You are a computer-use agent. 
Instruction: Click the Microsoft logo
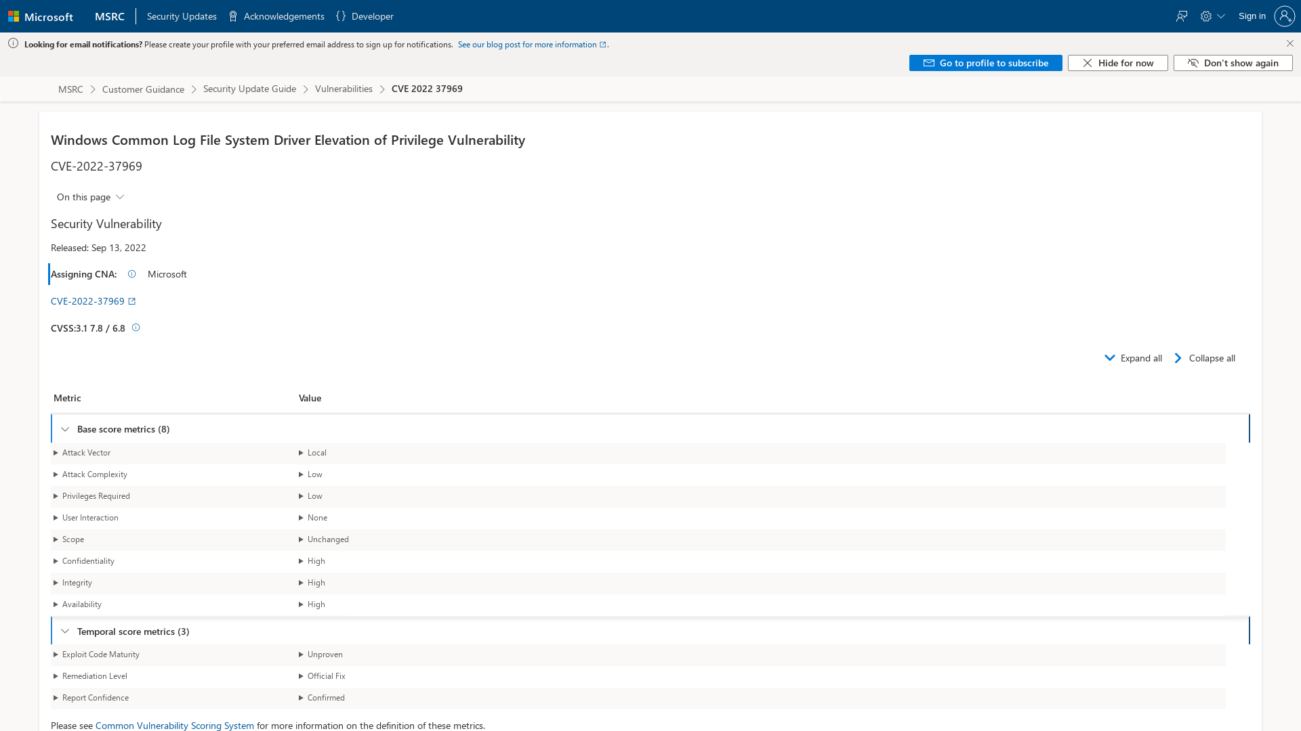coord(41,16)
